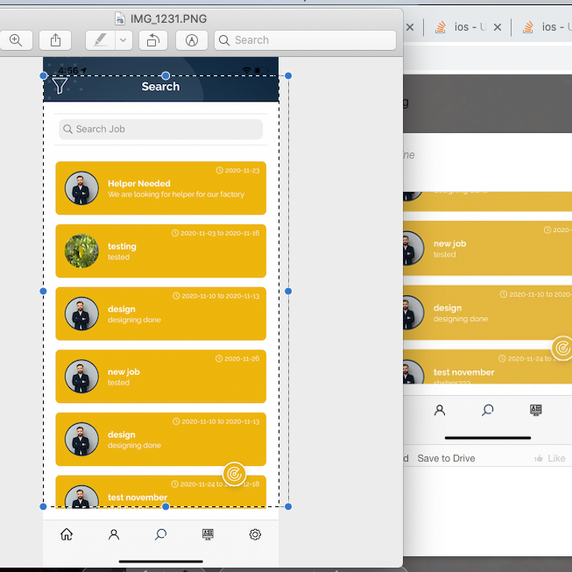The width and height of the screenshot is (572, 572).
Task: Click Save to Drive link
Action: [x=446, y=458]
